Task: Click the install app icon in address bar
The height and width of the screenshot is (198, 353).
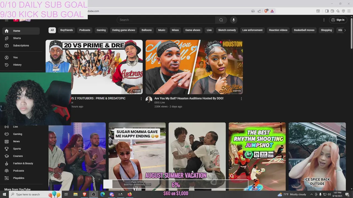Action: 253,11
